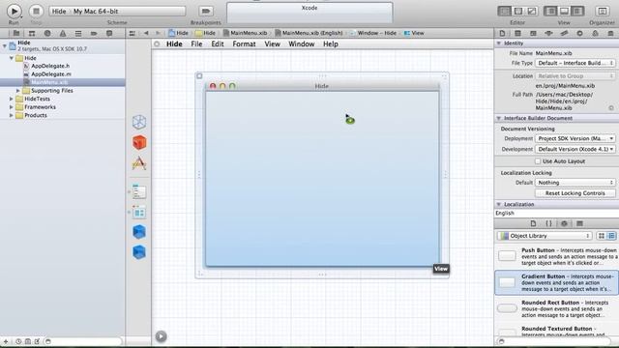619x348 pixels.
Task: Open the Window menu in designed menu bar
Action: [301, 43]
